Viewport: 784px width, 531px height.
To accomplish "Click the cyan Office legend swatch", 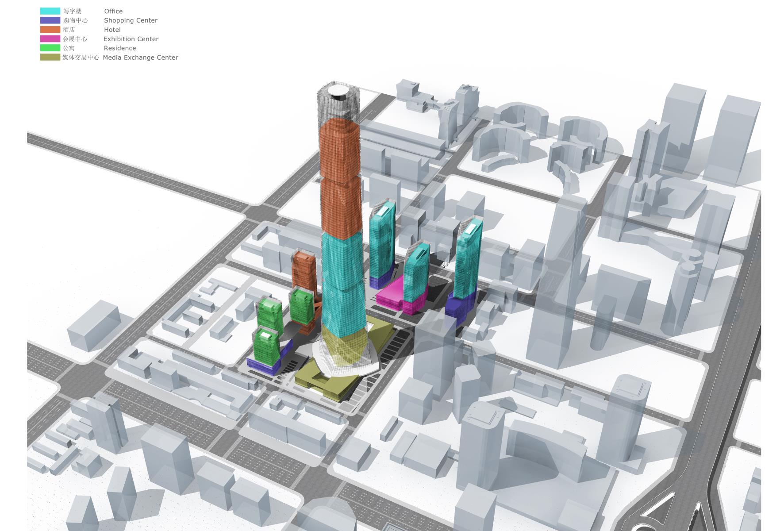I will pyautogui.click(x=50, y=11).
